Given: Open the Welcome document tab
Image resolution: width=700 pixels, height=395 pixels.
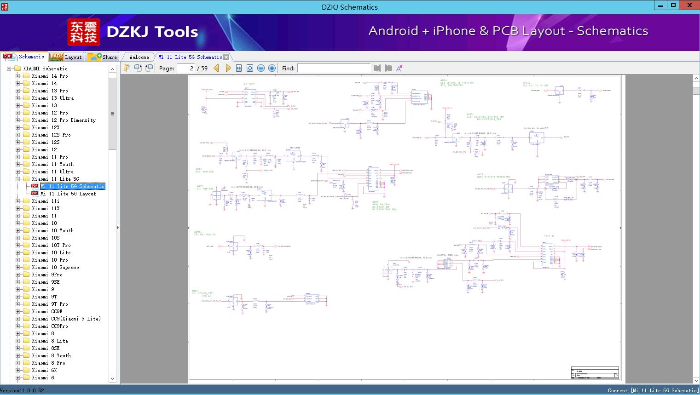Looking at the screenshot, I should 139,57.
